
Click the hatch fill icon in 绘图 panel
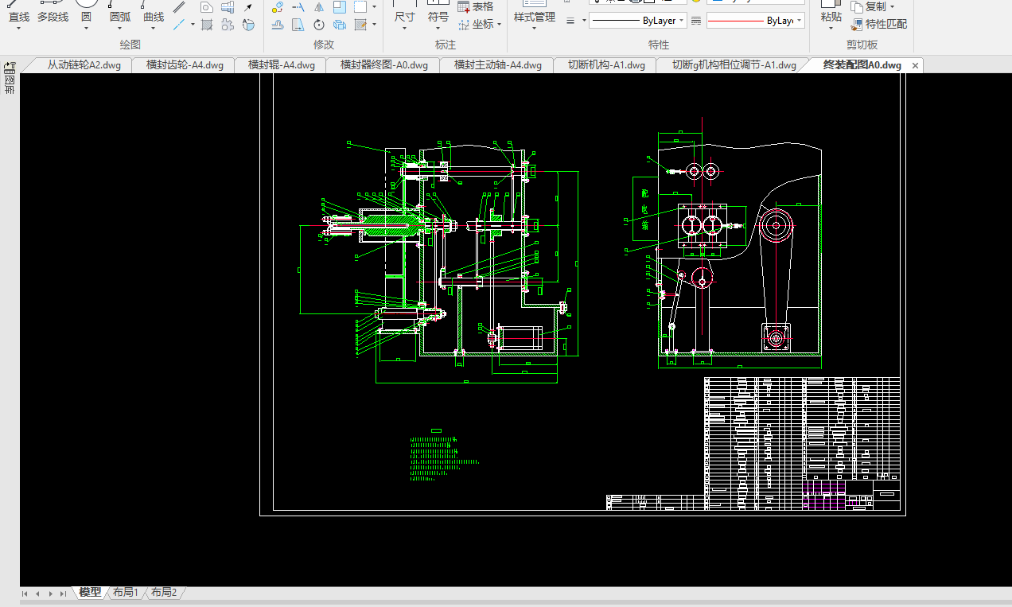click(207, 25)
